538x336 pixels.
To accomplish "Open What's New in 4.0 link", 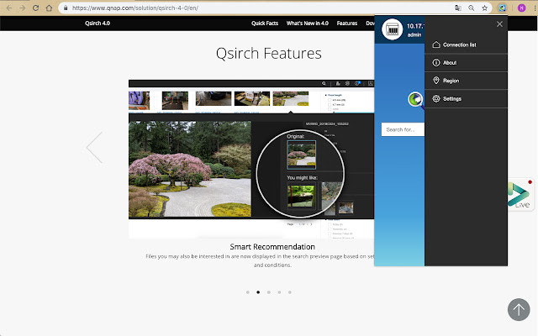I will (x=307, y=24).
